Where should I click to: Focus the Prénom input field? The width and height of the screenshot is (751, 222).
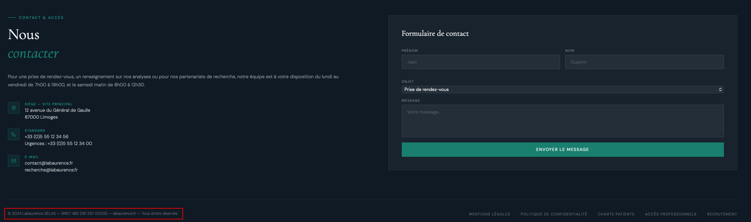[480, 62]
